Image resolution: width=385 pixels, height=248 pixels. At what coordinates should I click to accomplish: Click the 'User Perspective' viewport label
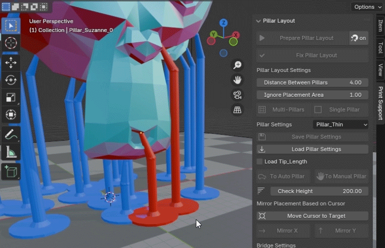pyautogui.click(x=51, y=21)
